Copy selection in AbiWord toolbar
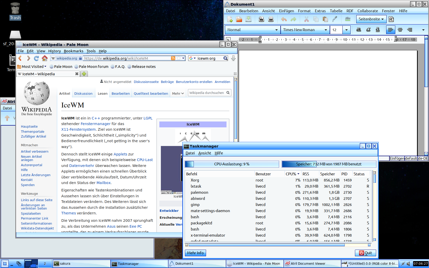The width and height of the screenshot is (429, 268). point(316,19)
